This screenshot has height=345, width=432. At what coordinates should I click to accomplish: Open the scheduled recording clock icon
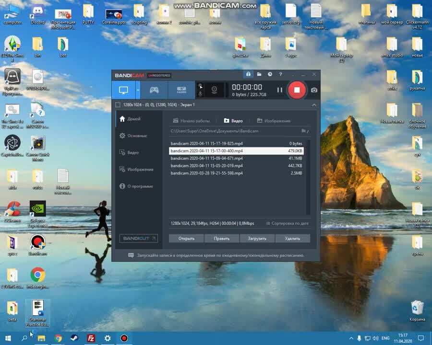pyautogui.click(x=270, y=74)
